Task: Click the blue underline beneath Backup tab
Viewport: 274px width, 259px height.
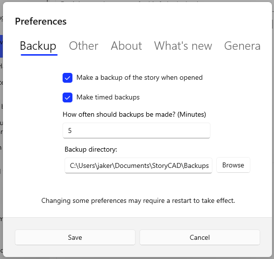Action: click(x=39, y=55)
